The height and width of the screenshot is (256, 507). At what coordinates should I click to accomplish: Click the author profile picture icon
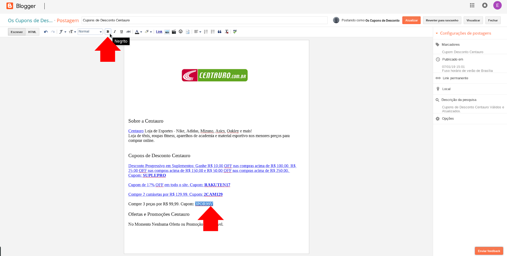(x=336, y=20)
